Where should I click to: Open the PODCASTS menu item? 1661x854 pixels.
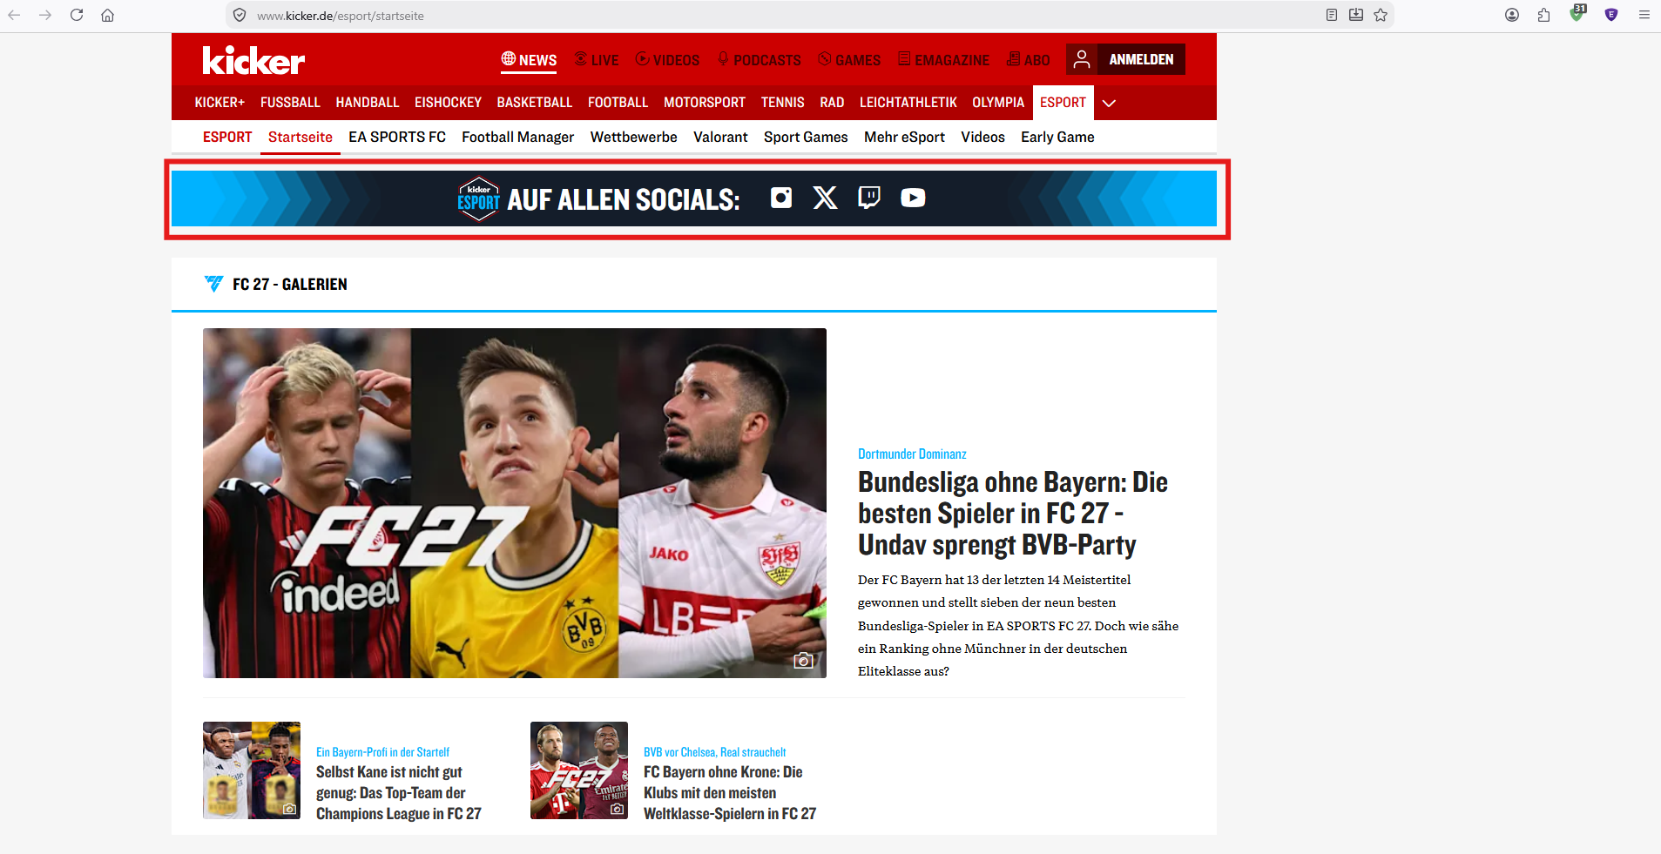pyautogui.click(x=759, y=60)
